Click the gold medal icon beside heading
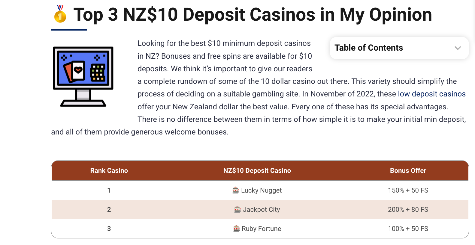The height and width of the screenshot is (245, 475). [60, 14]
